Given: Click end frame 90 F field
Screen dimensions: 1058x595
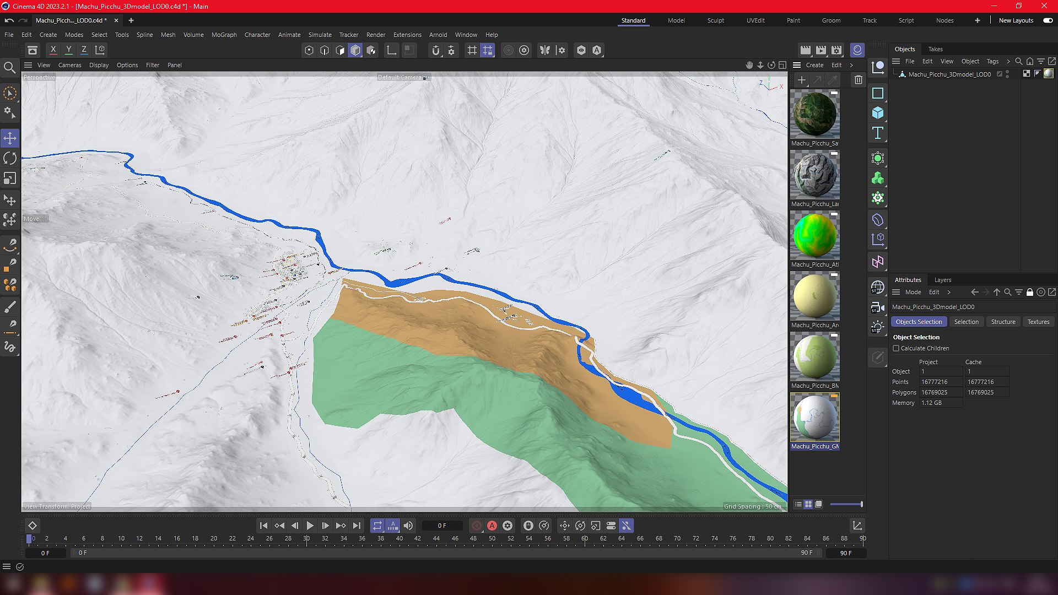Looking at the screenshot, I should tap(846, 553).
